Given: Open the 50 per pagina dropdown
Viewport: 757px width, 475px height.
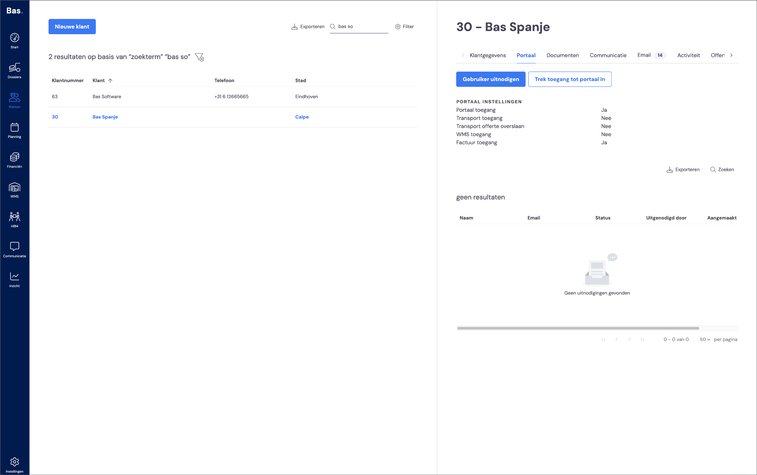Looking at the screenshot, I should [x=705, y=339].
